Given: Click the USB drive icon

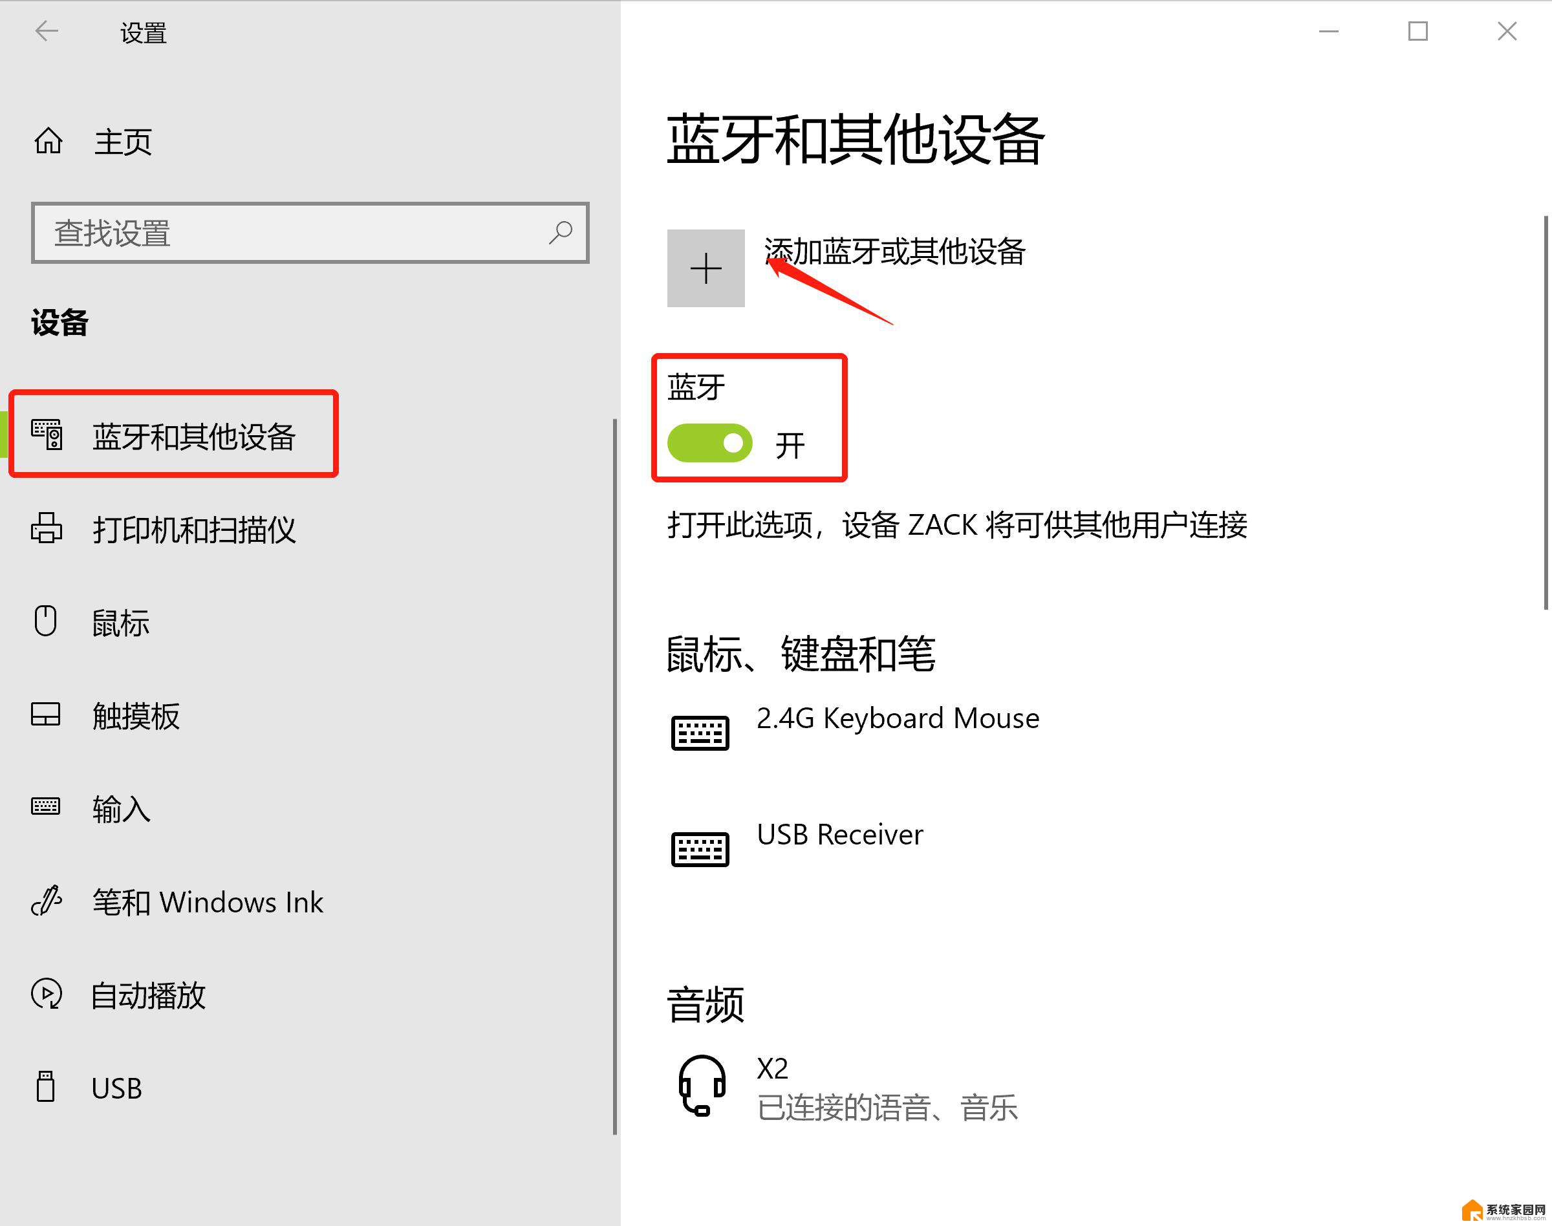Looking at the screenshot, I should [46, 1087].
